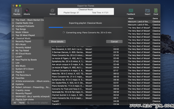This screenshot has height=109, width=174.
Task: Select Serenade No. 10 in B-flat major
Action: [68, 92]
